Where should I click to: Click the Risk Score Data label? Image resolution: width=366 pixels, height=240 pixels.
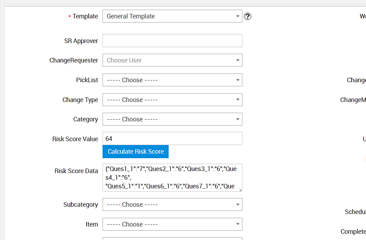pyautogui.click(x=76, y=171)
